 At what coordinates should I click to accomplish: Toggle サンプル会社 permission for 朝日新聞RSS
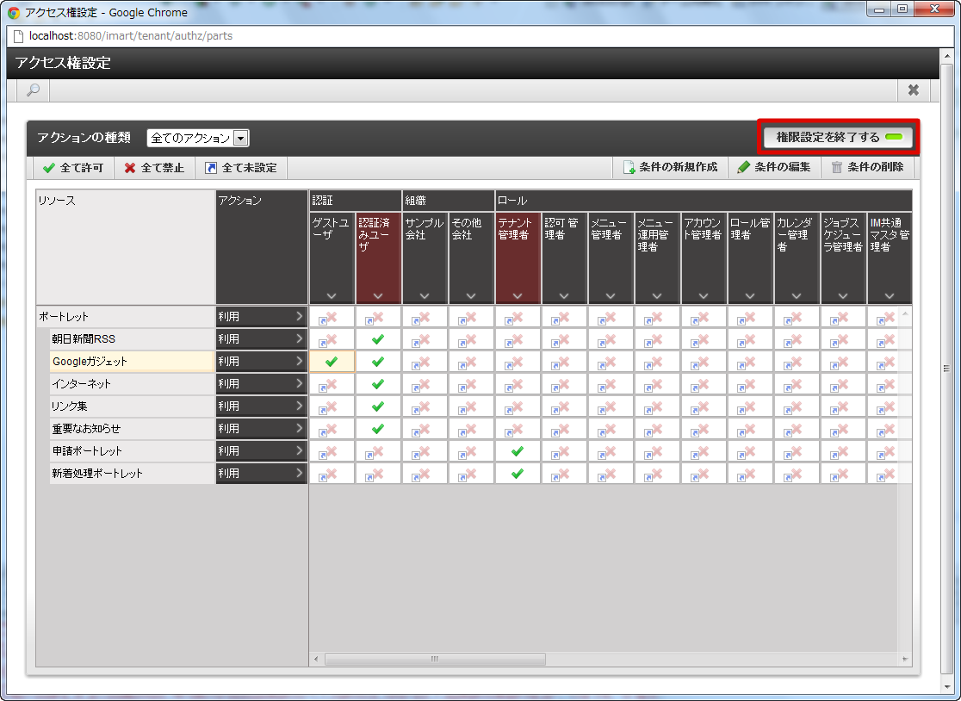(425, 338)
